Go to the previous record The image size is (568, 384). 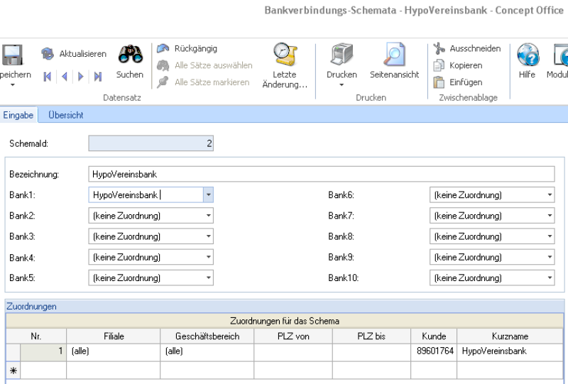click(65, 77)
